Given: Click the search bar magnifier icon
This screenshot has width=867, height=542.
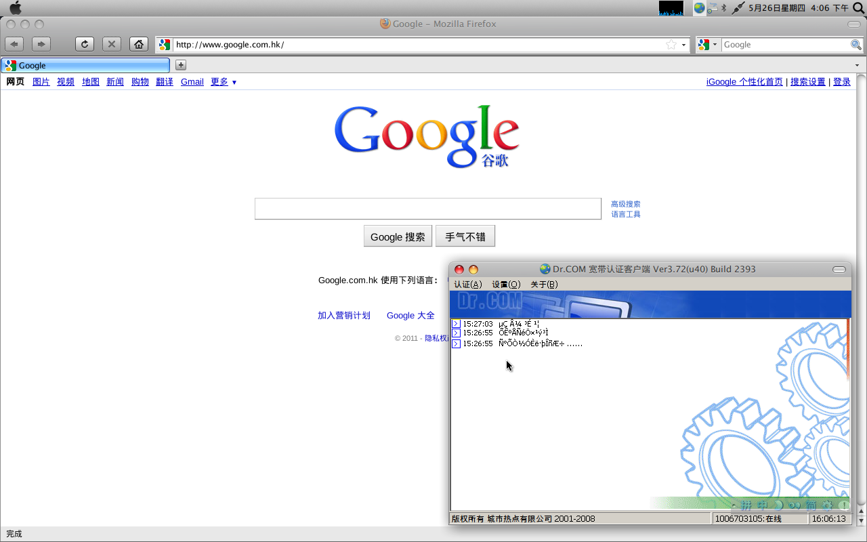Looking at the screenshot, I should pos(856,45).
